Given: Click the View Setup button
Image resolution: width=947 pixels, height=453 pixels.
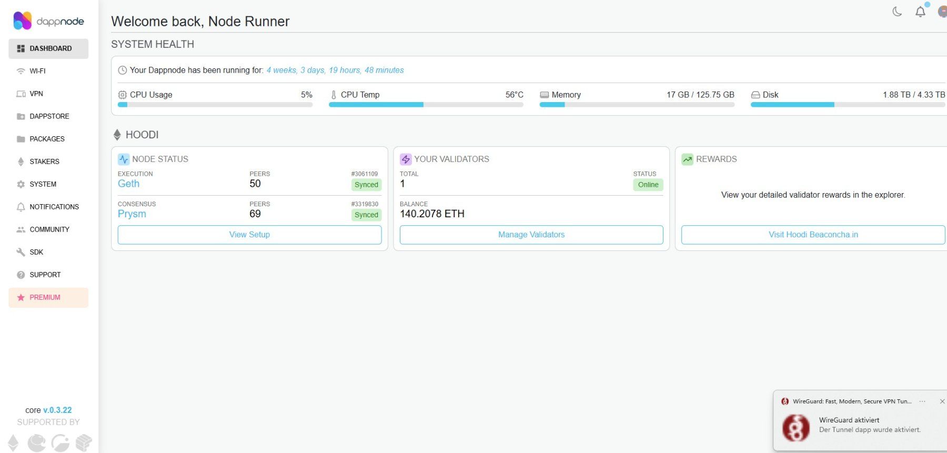Looking at the screenshot, I should [x=249, y=235].
